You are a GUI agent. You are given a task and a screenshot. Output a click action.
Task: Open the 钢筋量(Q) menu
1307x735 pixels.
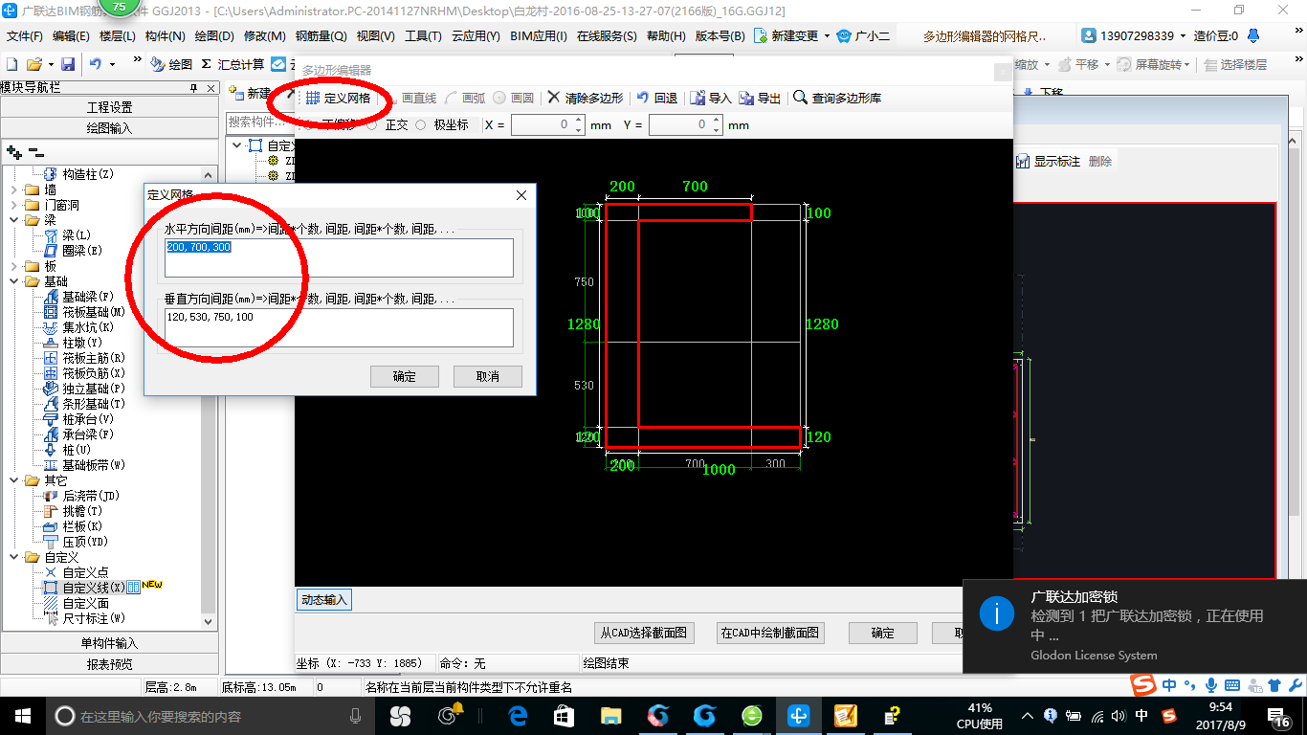point(321,36)
